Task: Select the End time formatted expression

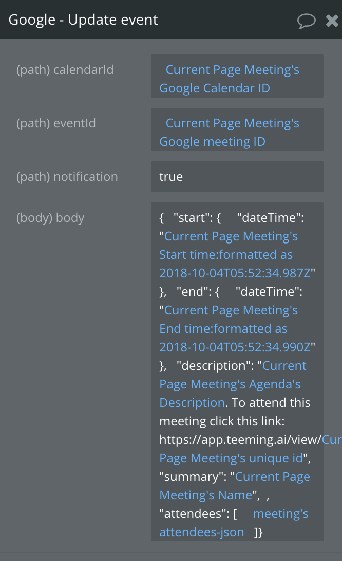Action: tap(235, 328)
